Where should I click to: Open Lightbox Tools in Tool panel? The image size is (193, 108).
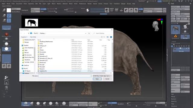point(180,21)
